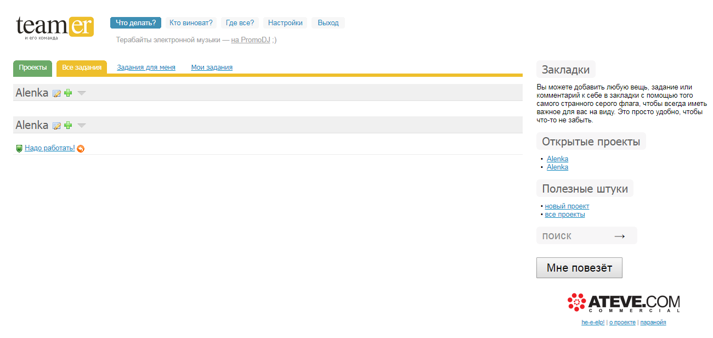
Task: Open the Надо работать! task
Action: pos(50,148)
